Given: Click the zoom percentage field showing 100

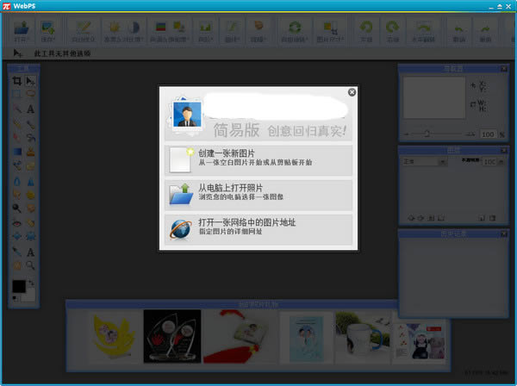Looking at the screenshot, I should pyautogui.click(x=489, y=134).
